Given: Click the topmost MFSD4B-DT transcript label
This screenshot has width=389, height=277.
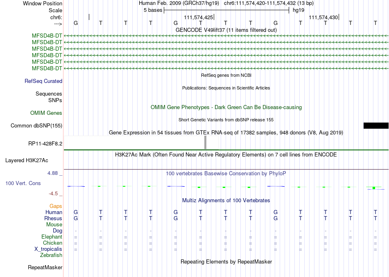Looking at the screenshot, I should tap(47, 36).
